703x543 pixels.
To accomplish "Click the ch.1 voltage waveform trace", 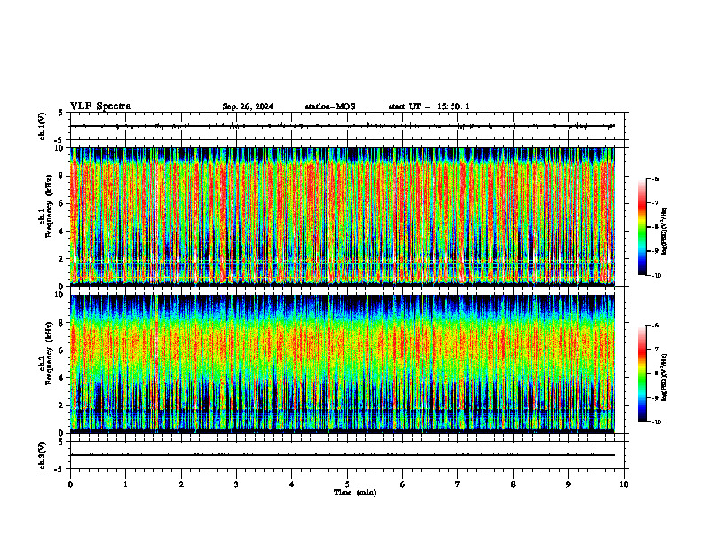I will [343, 126].
